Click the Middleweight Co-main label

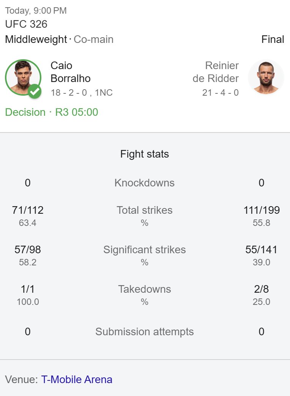pos(59,39)
